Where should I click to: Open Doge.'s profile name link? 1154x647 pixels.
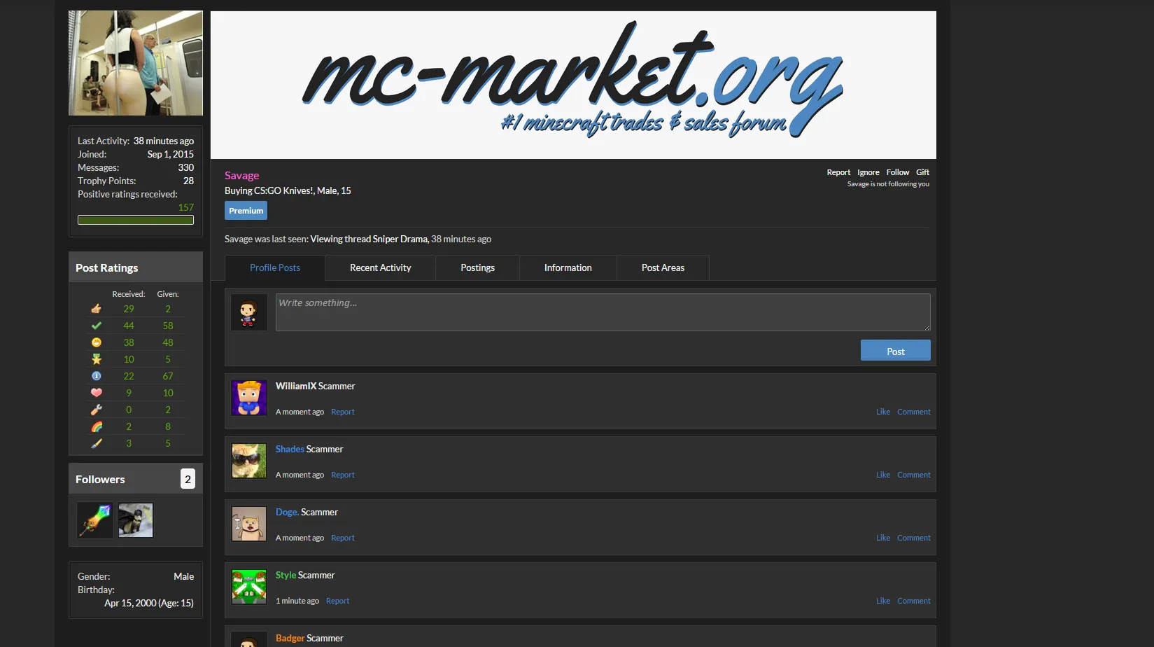pos(287,513)
